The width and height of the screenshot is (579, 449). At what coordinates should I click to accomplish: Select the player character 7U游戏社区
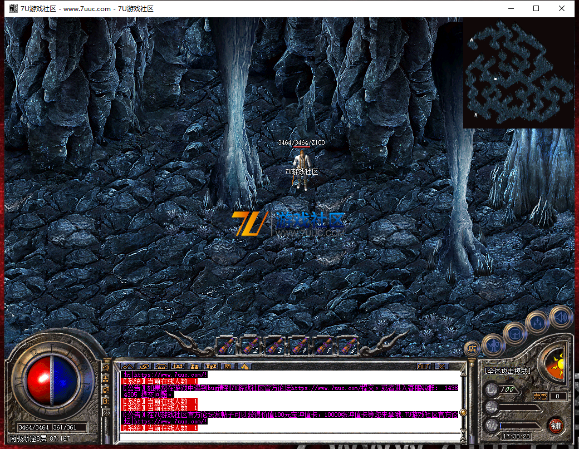point(302,170)
